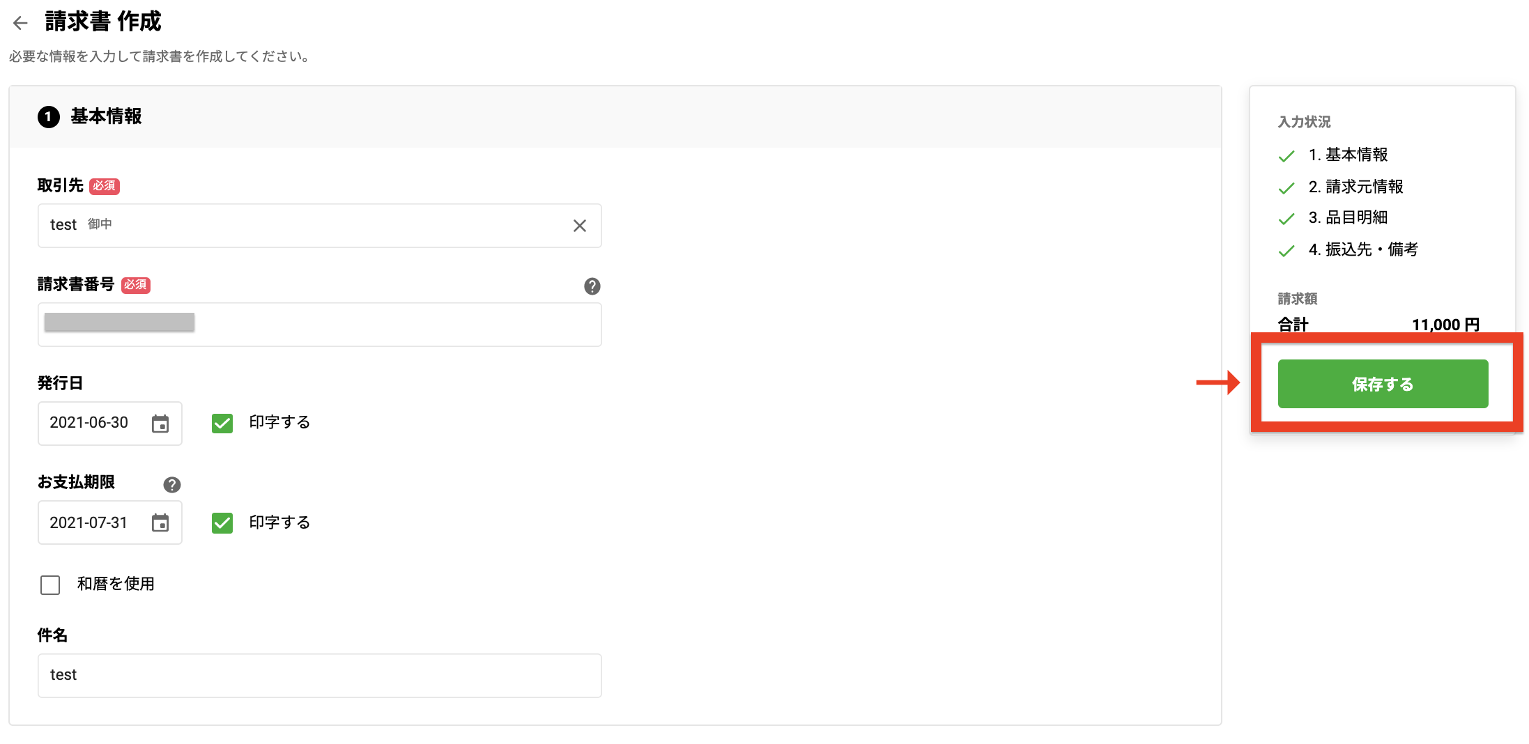The image size is (1529, 744).
Task: Jump to 2. 請求元情報 in status panel
Action: coord(1355,187)
